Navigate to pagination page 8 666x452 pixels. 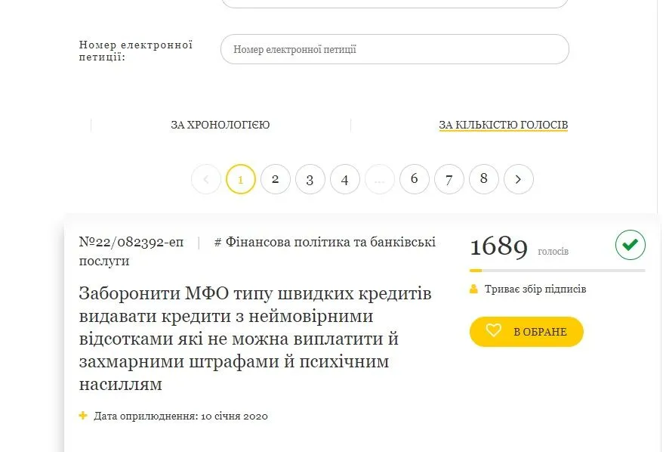pos(484,179)
